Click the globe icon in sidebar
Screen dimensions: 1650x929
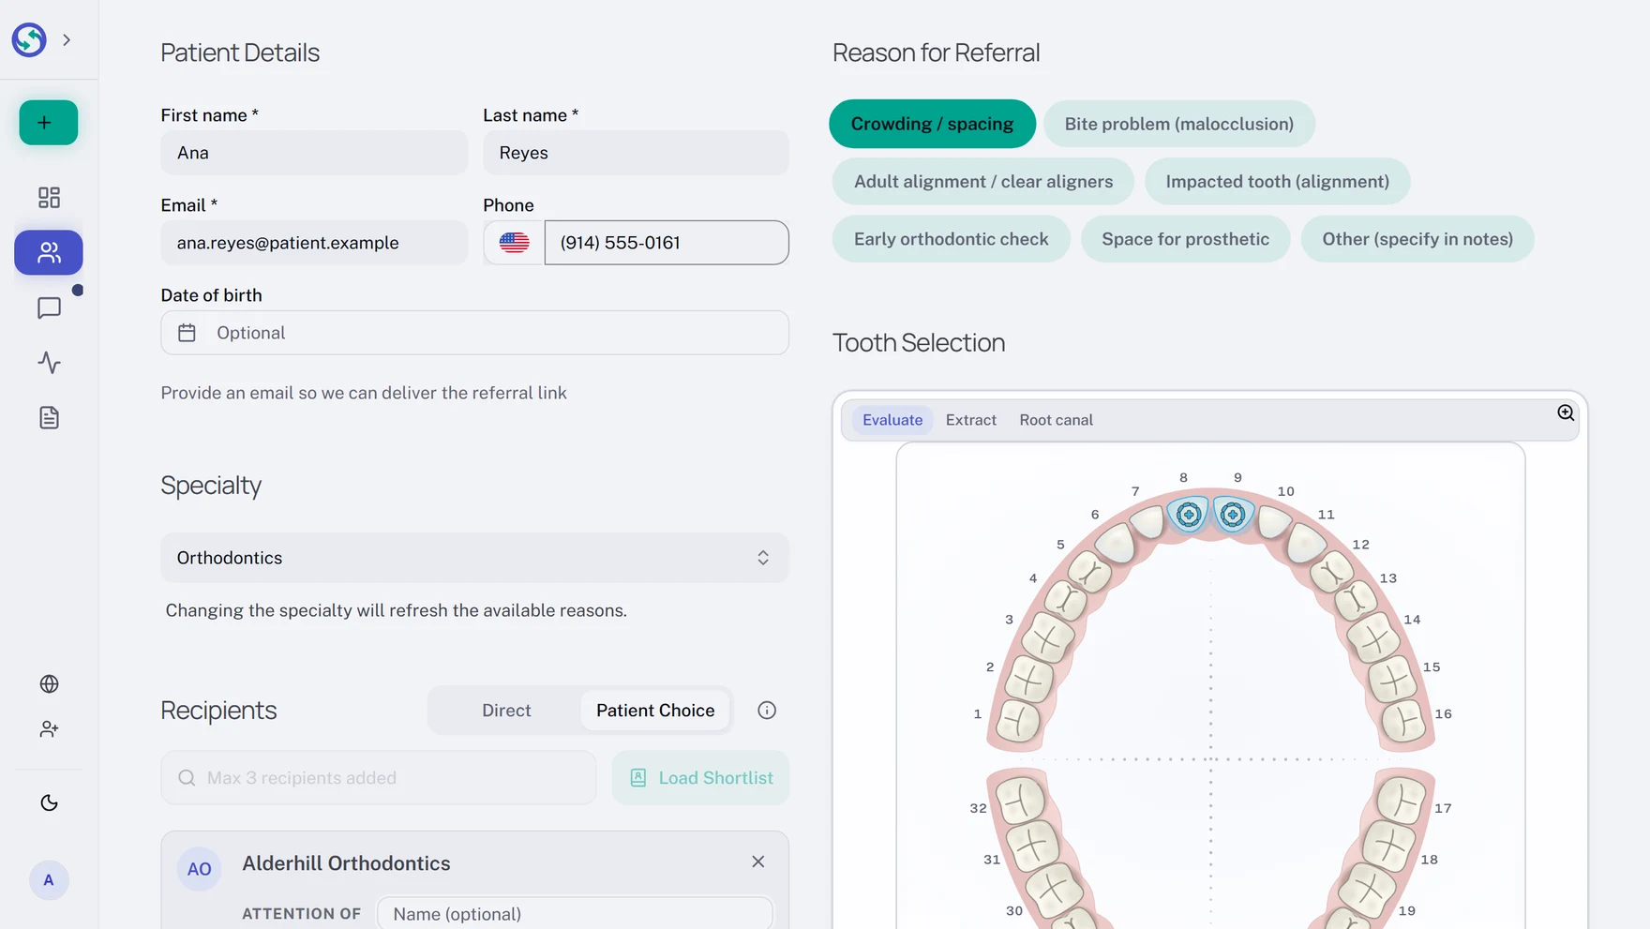click(x=49, y=684)
